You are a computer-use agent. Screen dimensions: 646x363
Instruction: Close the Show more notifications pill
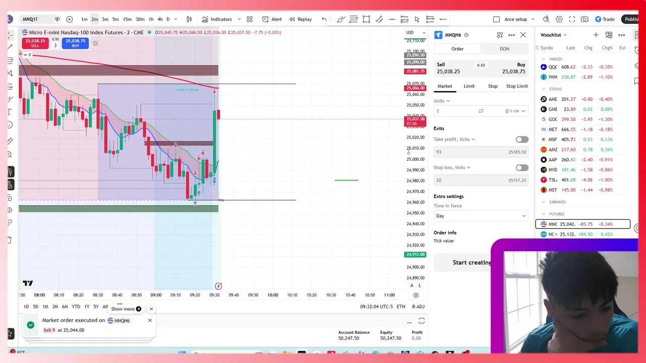tap(151, 309)
